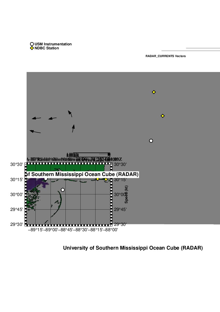The image size is (220, 312).
Task: Click the leftmost upper current vector arrow
Action: tap(36, 118)
